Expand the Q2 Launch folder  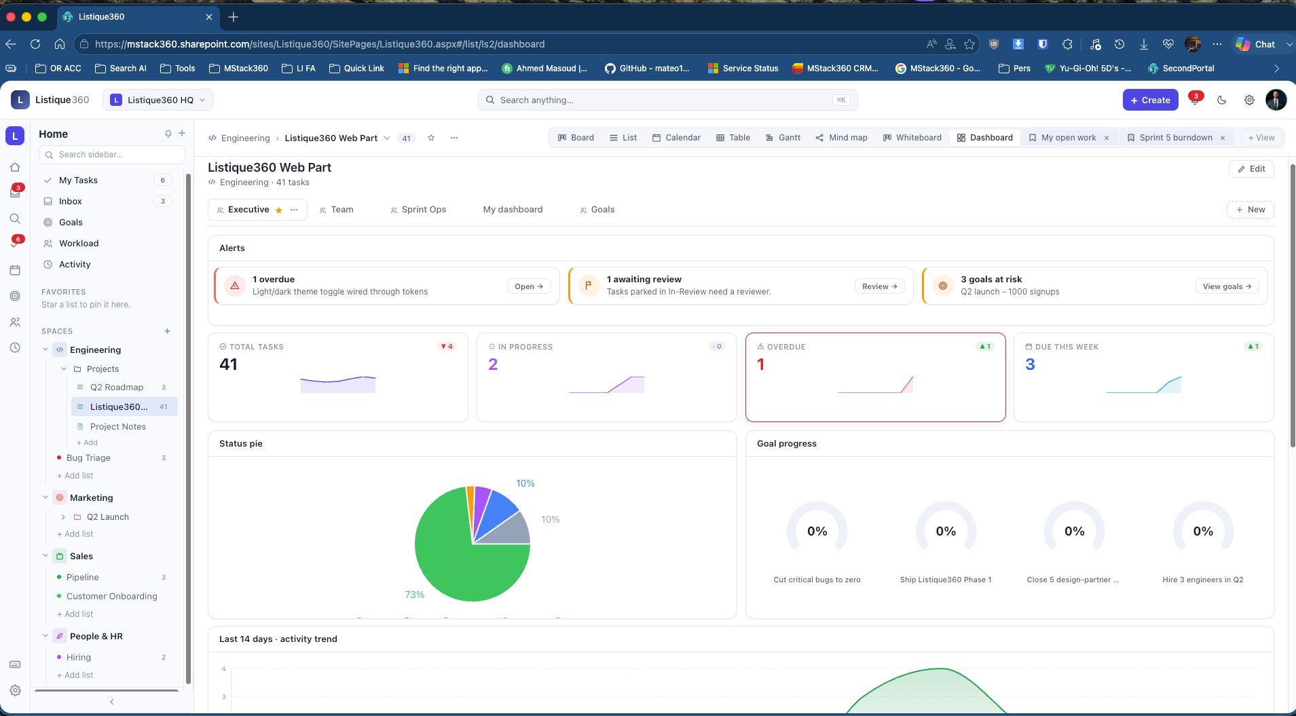pos(64,517)
